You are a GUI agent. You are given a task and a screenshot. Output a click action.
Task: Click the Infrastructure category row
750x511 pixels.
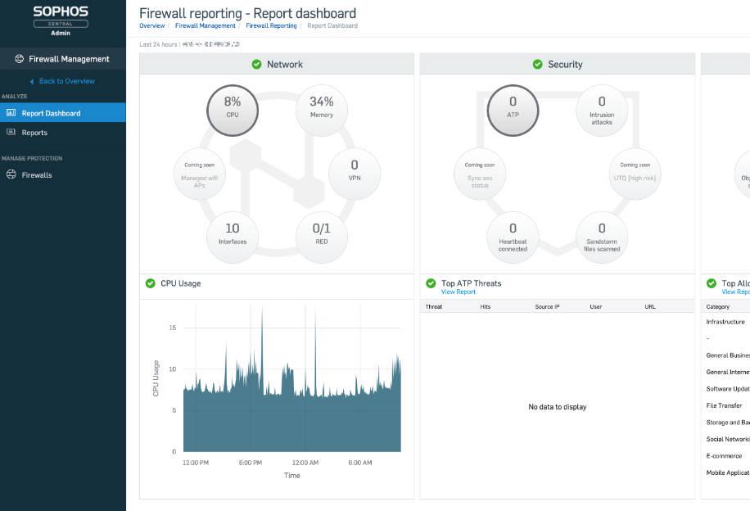(x=725, y=322)
